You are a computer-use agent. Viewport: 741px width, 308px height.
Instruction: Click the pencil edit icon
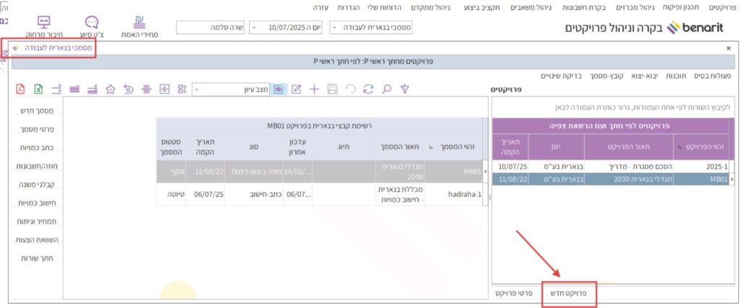[296, 89]
